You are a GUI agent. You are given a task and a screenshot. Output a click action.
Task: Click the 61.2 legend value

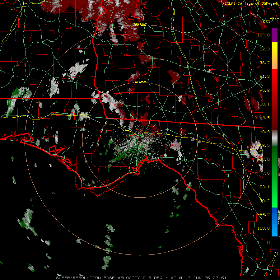pos(265,77)
